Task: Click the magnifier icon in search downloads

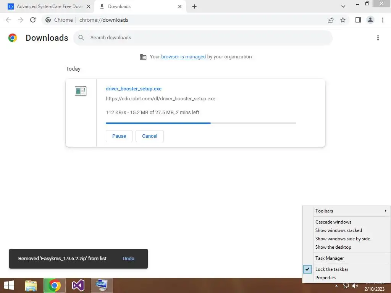Action: pyautogui.click(x=81, y=38)
